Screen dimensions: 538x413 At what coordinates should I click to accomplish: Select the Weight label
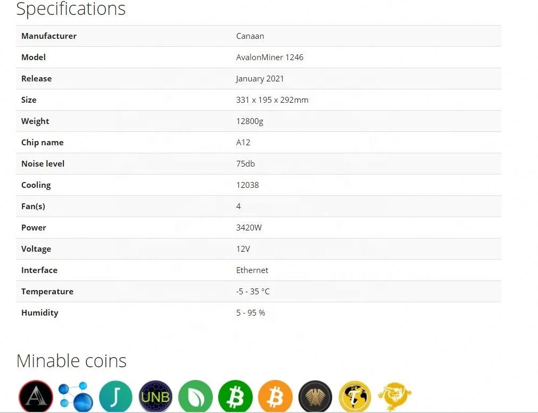tap(35, 121)
